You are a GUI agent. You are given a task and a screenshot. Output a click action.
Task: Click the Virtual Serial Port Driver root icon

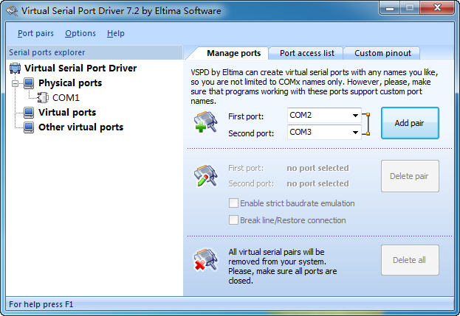coord(15,69)
